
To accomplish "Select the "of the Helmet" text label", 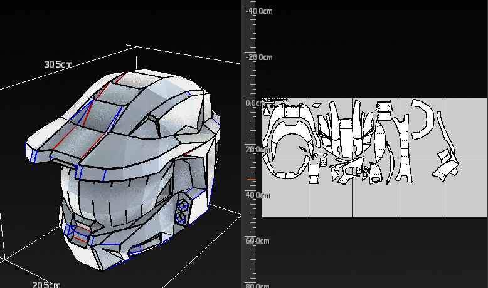I will (283, 106).
